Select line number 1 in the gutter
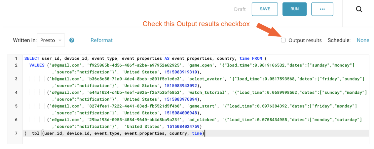 point(16,58)
